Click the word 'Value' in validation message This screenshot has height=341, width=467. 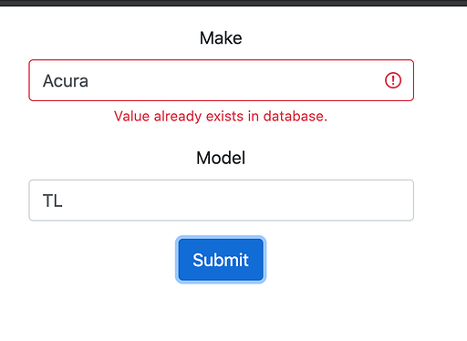(131, 116)
